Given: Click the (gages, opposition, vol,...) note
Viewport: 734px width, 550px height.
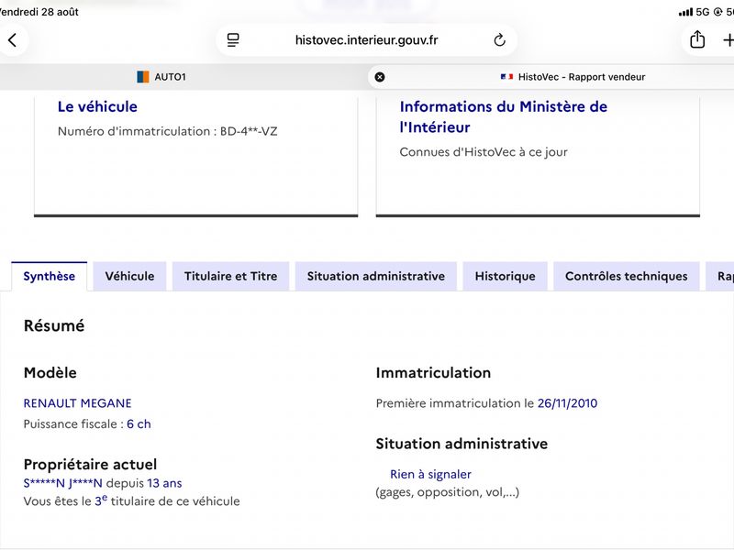Looking at the screenshot, I should (x=448, y=492).
